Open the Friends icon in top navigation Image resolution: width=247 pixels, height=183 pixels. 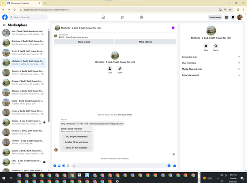tap(122, 17)
